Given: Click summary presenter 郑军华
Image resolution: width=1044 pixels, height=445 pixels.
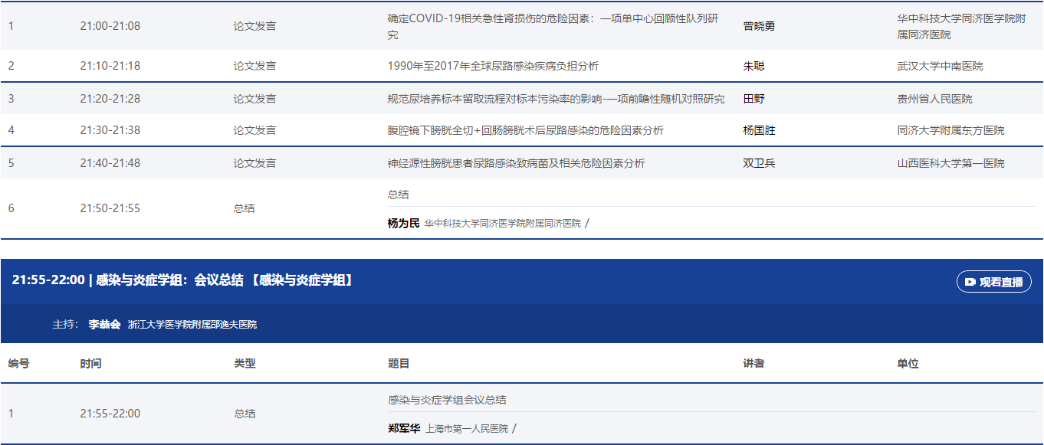Looking at the screenshot, I should 403,429.
